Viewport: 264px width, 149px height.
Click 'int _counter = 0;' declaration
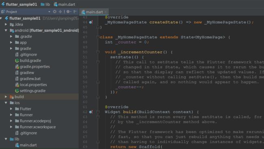click(x=127, y=42)
